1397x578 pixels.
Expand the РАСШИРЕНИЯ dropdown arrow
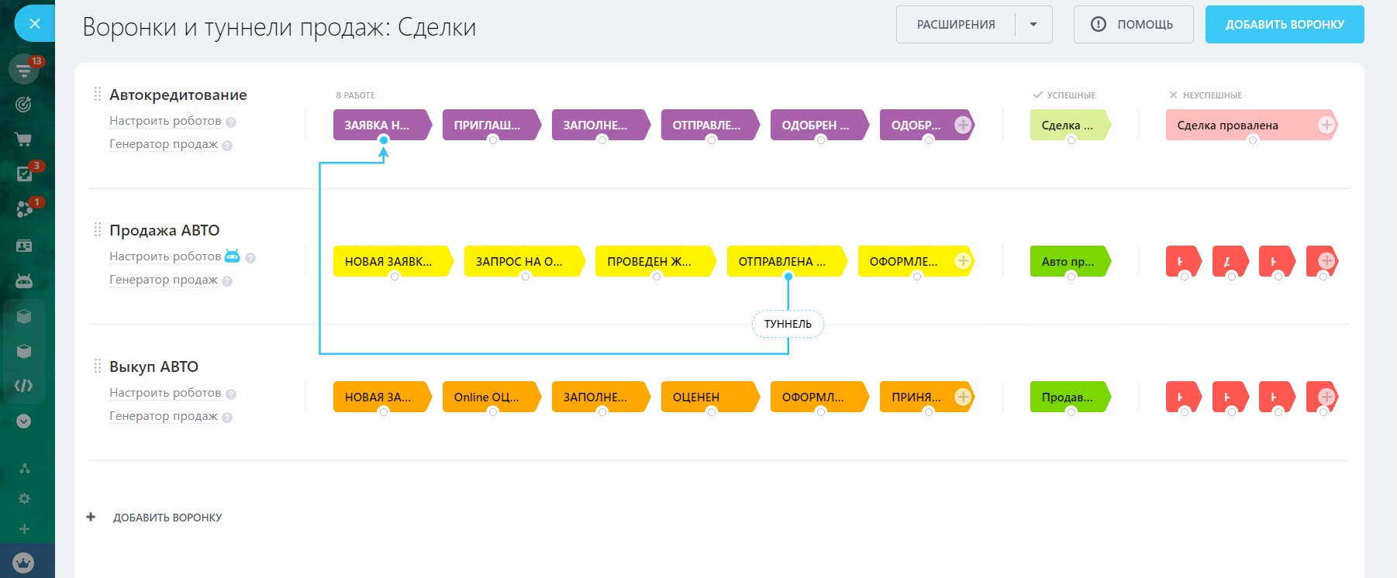pos(1033,25)
